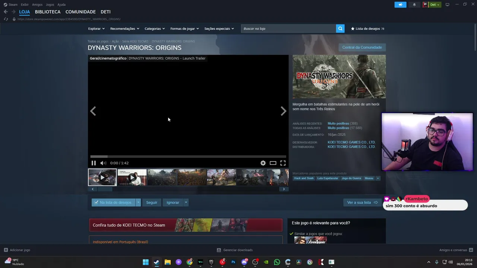
Task: Open File Explorer from the taskbar
Action: (x=168, y=262)
